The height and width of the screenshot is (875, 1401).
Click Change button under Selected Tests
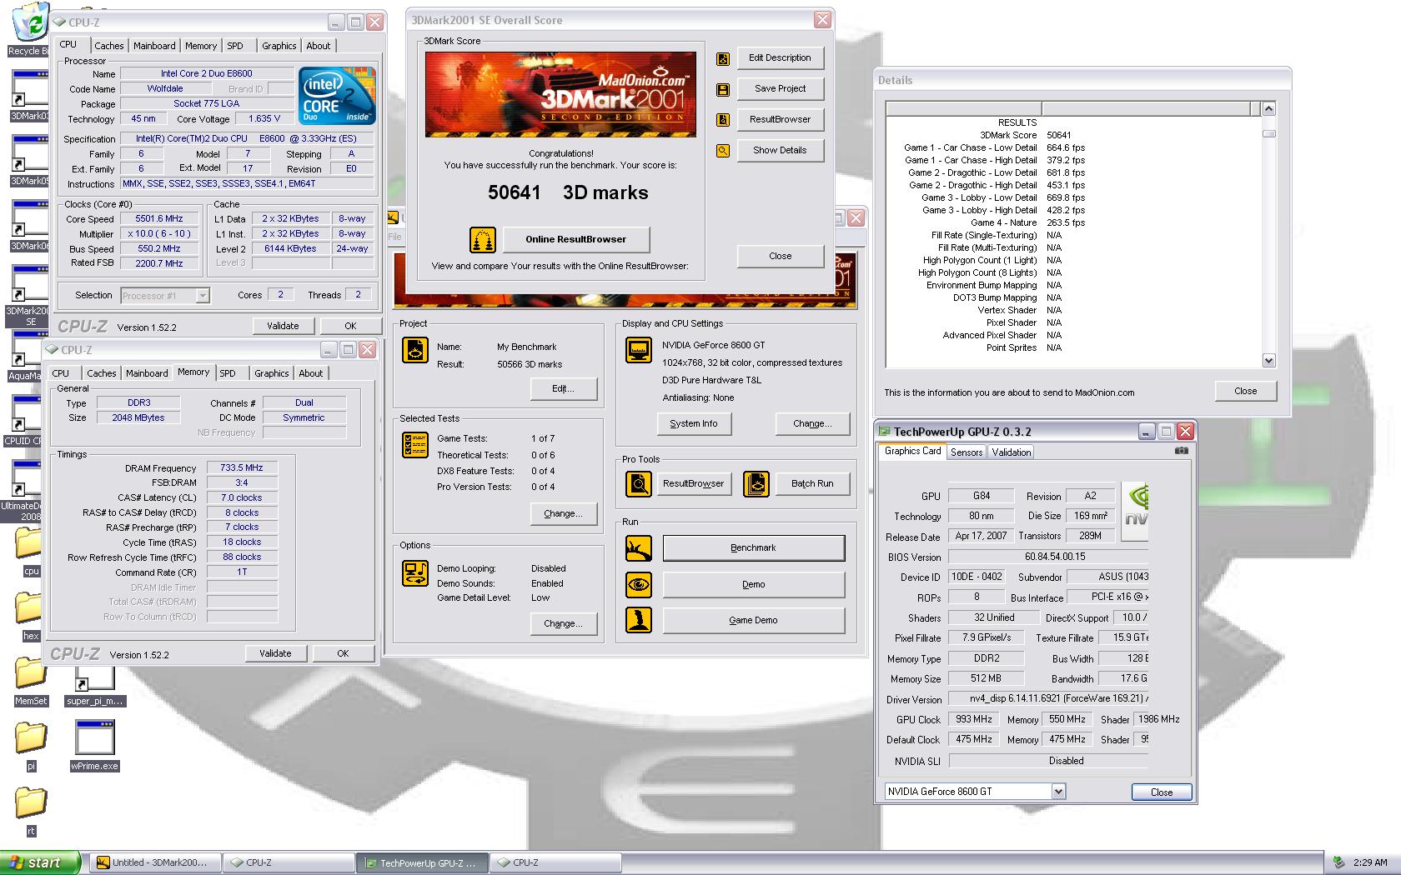click(563, 514)
